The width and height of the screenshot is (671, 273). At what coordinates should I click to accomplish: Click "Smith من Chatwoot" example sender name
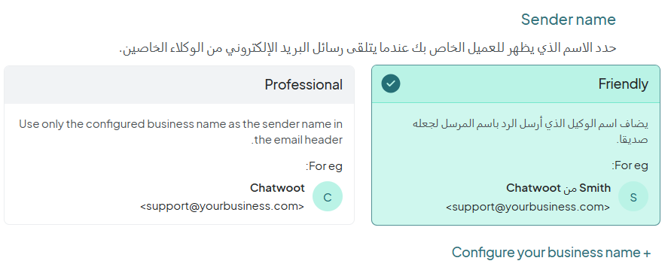[559, 188]
